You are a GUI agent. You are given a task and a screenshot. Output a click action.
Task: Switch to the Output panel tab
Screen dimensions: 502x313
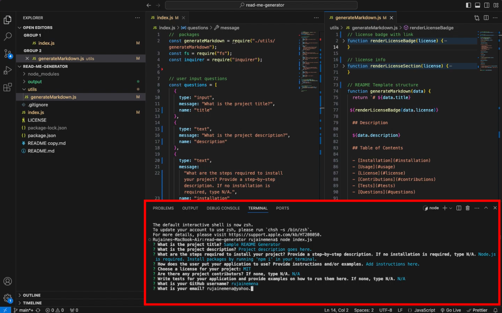(190, 208)
